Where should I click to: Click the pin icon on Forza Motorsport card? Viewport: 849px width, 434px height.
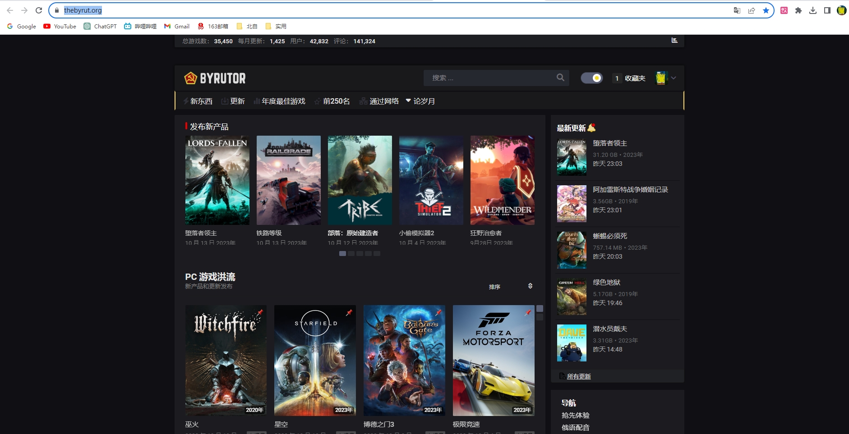coord(528,312)
